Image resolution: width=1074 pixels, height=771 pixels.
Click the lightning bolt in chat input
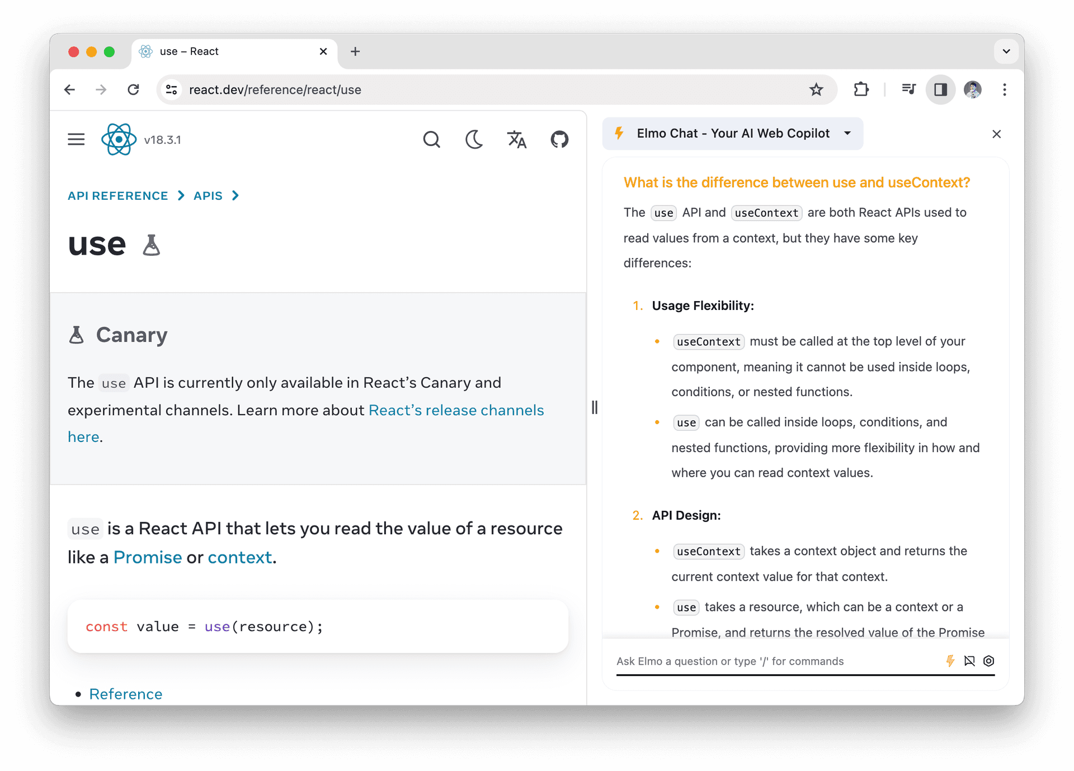tap(950, 661)
